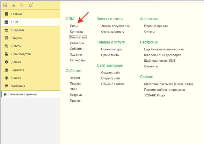The image size is (204, 144).
Task: Click Создать сайт link
Action: point(111,73)
